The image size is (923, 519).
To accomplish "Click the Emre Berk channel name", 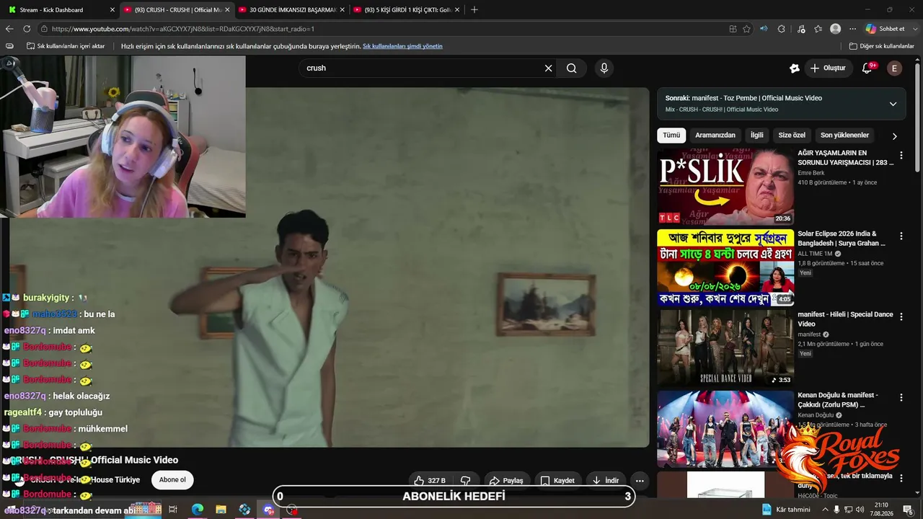I will click(811, 173).
